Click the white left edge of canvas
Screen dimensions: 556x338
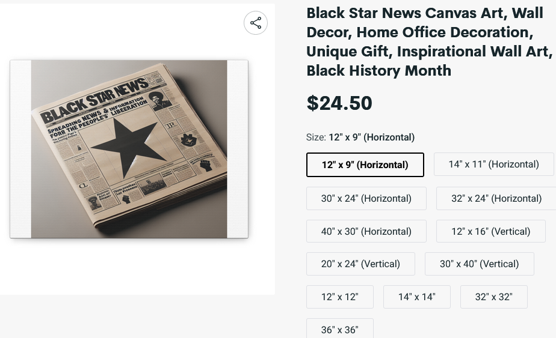[x=20, y=149]
